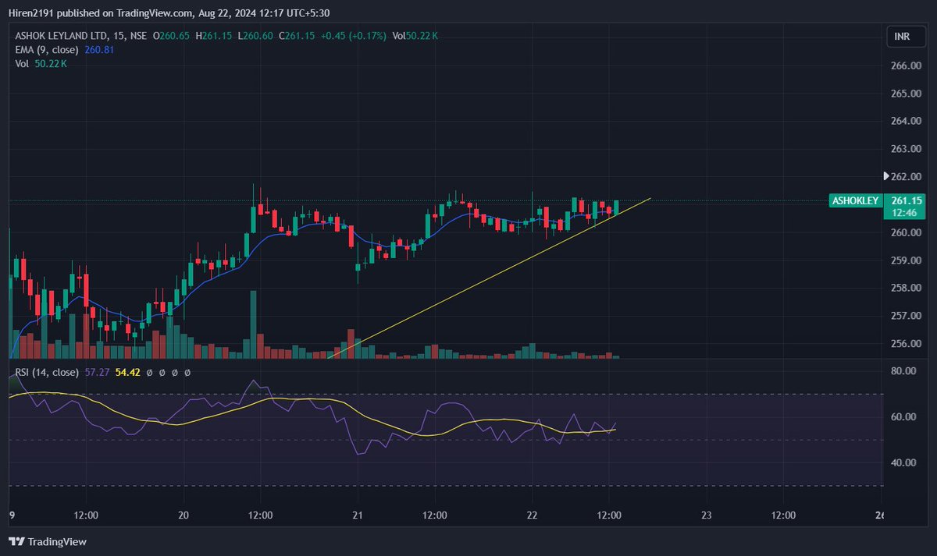Click the date label 21 on time axis
The image size is (937, 556).
[x=357, y=515]
